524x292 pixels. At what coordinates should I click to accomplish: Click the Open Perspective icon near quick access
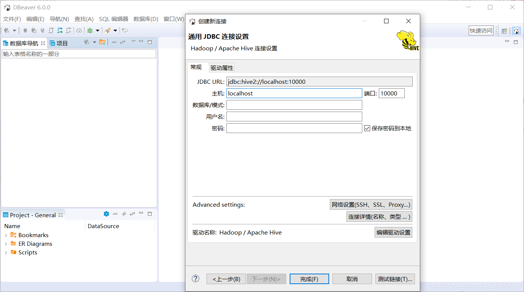click(x=504, y=31)
